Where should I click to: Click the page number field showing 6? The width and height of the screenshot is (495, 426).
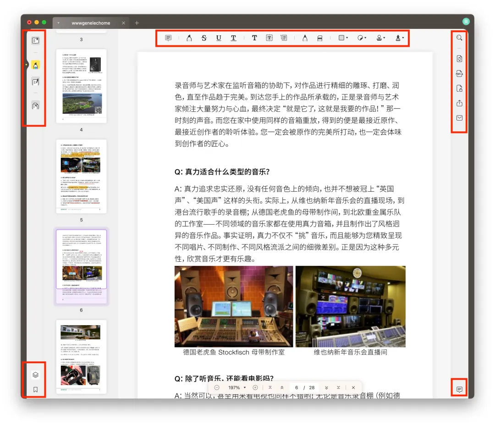(297, 387)
